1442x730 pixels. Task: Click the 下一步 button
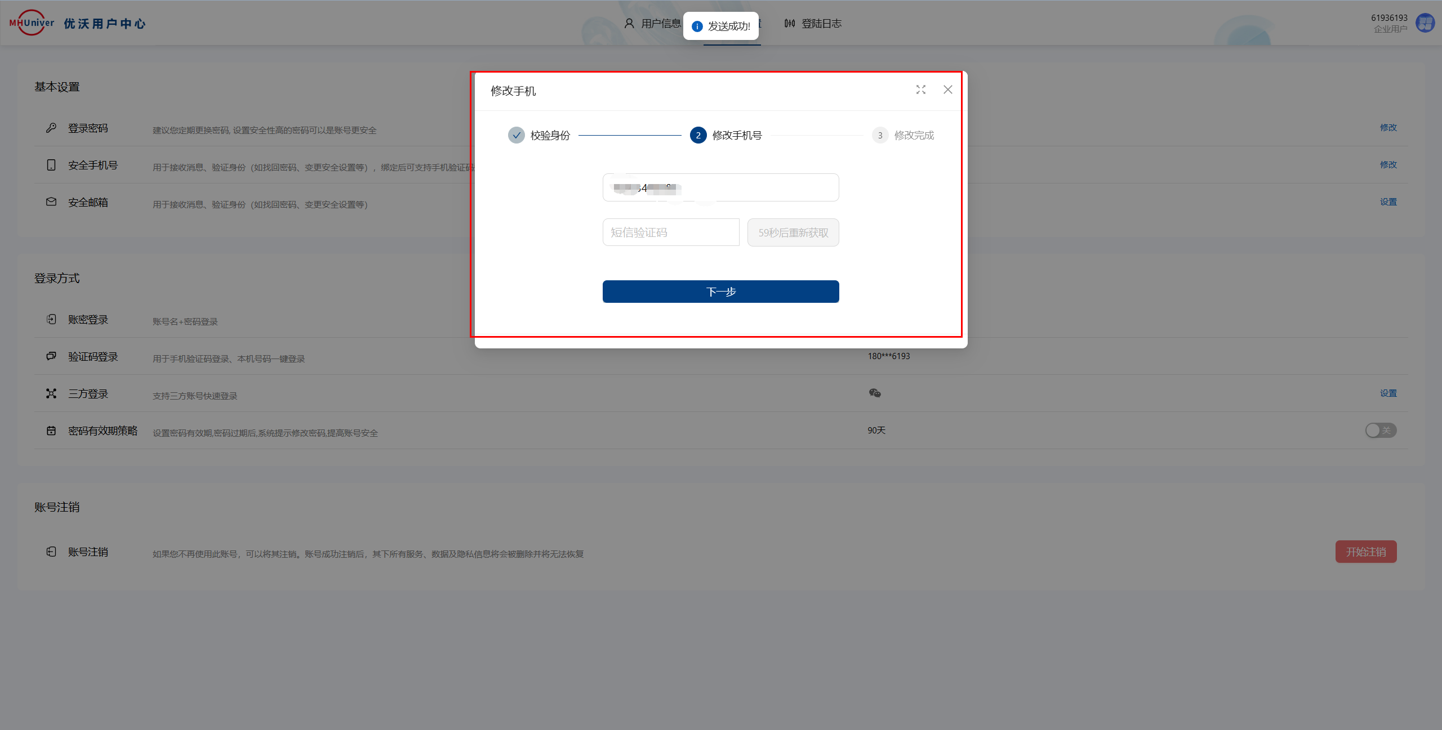point(720,292)
